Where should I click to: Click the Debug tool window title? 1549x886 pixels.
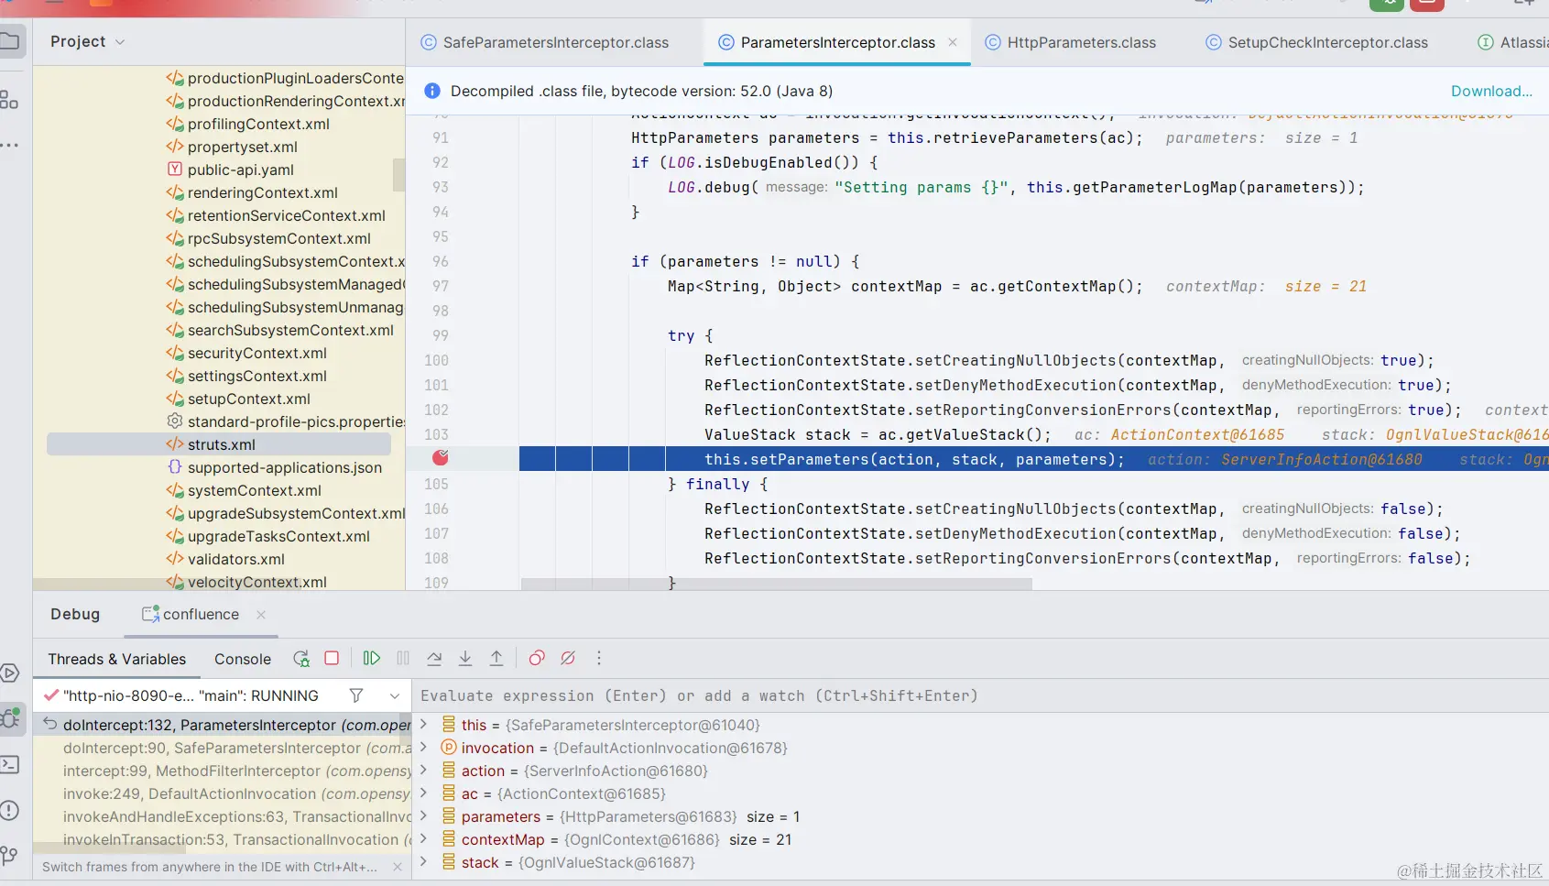pos(75,615)
